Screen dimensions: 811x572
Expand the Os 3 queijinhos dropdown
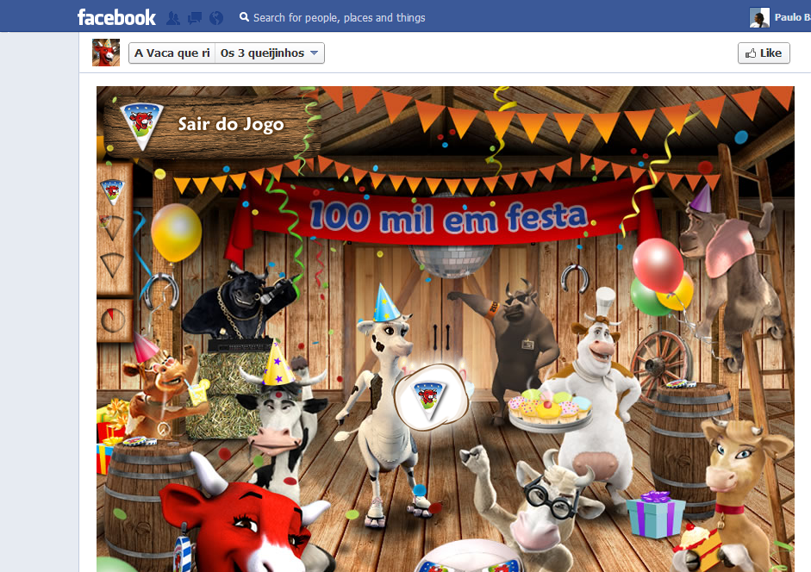[270, 53]
